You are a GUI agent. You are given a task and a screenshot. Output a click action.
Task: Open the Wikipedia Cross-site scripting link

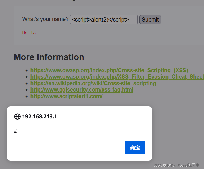click(93, 83)
